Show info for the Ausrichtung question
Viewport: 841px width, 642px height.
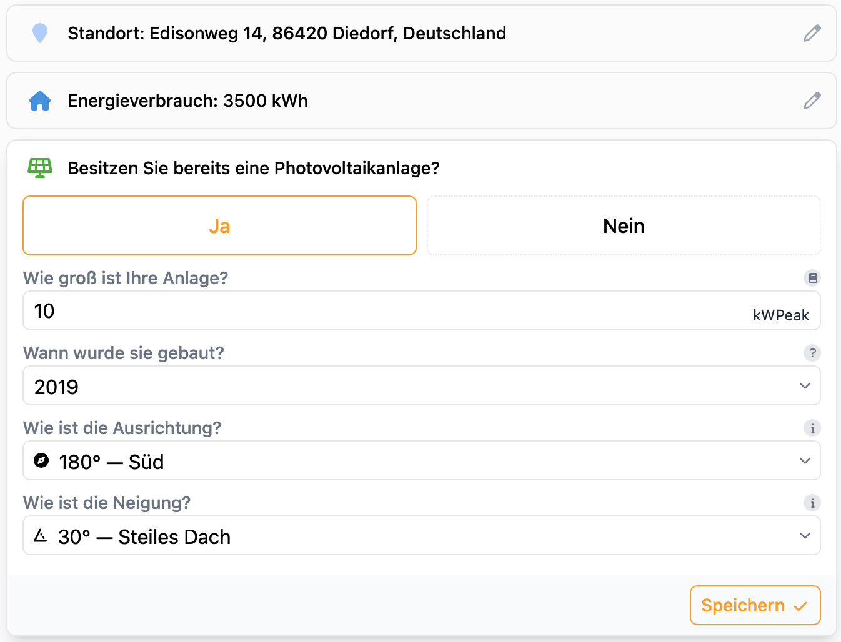[x=812, y=428]
